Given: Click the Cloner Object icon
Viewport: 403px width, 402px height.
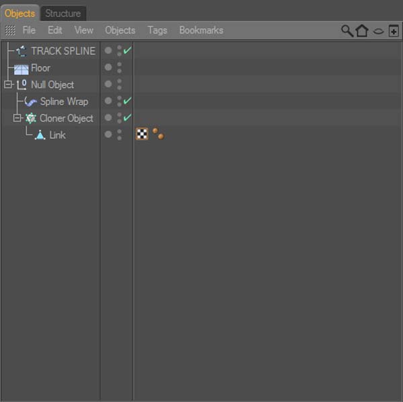Looking at the screenshot, I should coord(31,118).
